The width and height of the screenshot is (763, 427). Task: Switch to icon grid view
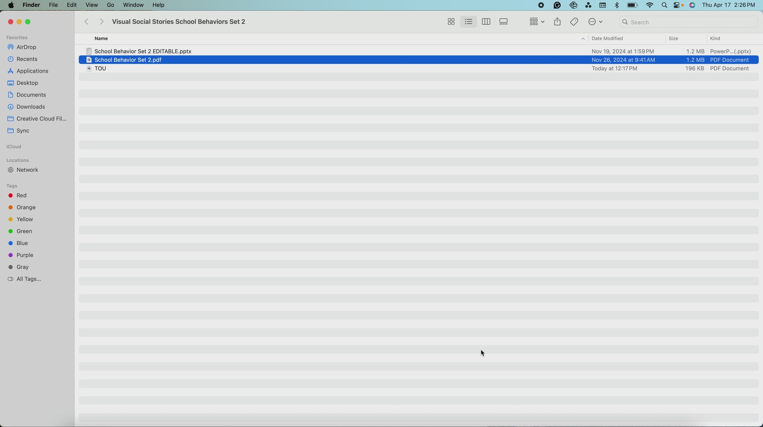(451, 22)
